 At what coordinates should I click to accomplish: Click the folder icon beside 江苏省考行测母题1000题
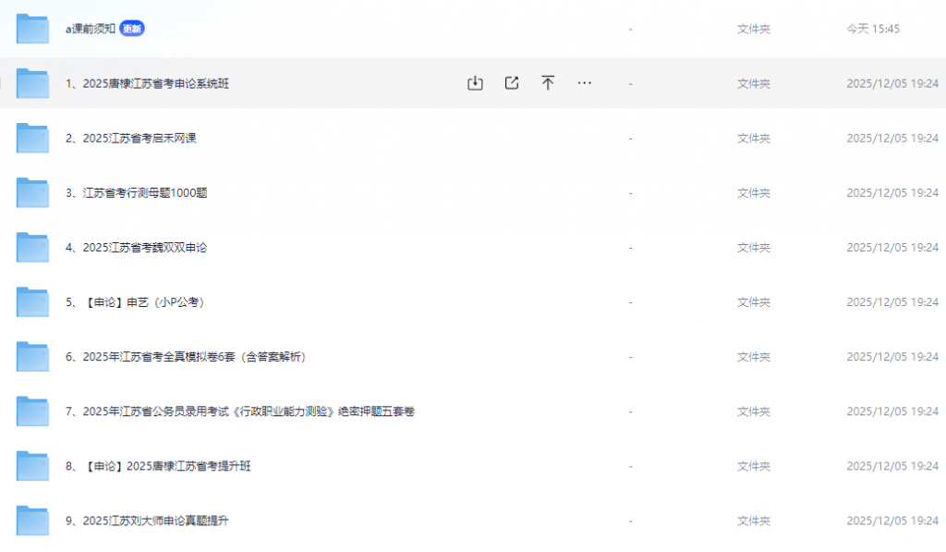pyautogui.click(x=32, y=191)
